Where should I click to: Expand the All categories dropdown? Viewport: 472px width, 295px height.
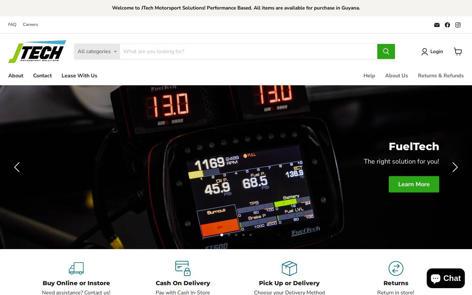[x=97, y=51]
